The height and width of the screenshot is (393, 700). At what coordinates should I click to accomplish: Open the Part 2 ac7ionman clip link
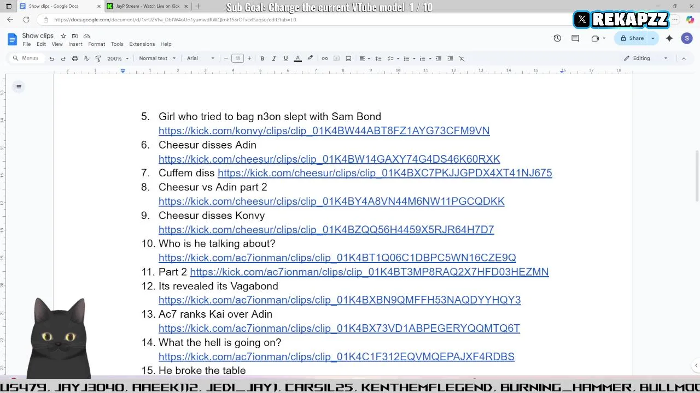coord(369,272)
